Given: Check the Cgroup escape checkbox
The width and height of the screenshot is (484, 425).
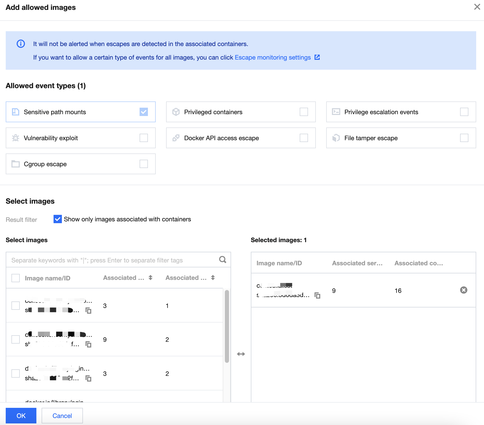Looking at the screenshot, I should coord(143,164).
